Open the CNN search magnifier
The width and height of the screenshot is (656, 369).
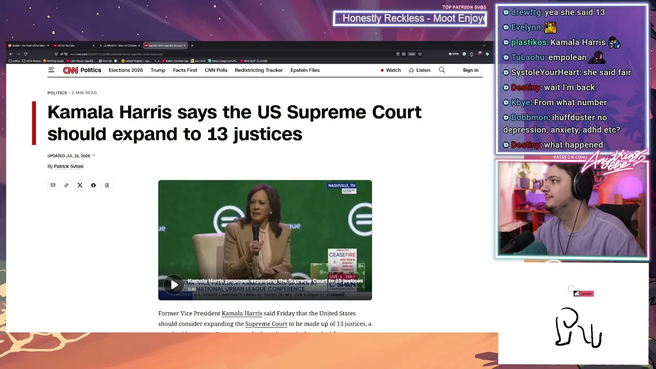(442, 70)
